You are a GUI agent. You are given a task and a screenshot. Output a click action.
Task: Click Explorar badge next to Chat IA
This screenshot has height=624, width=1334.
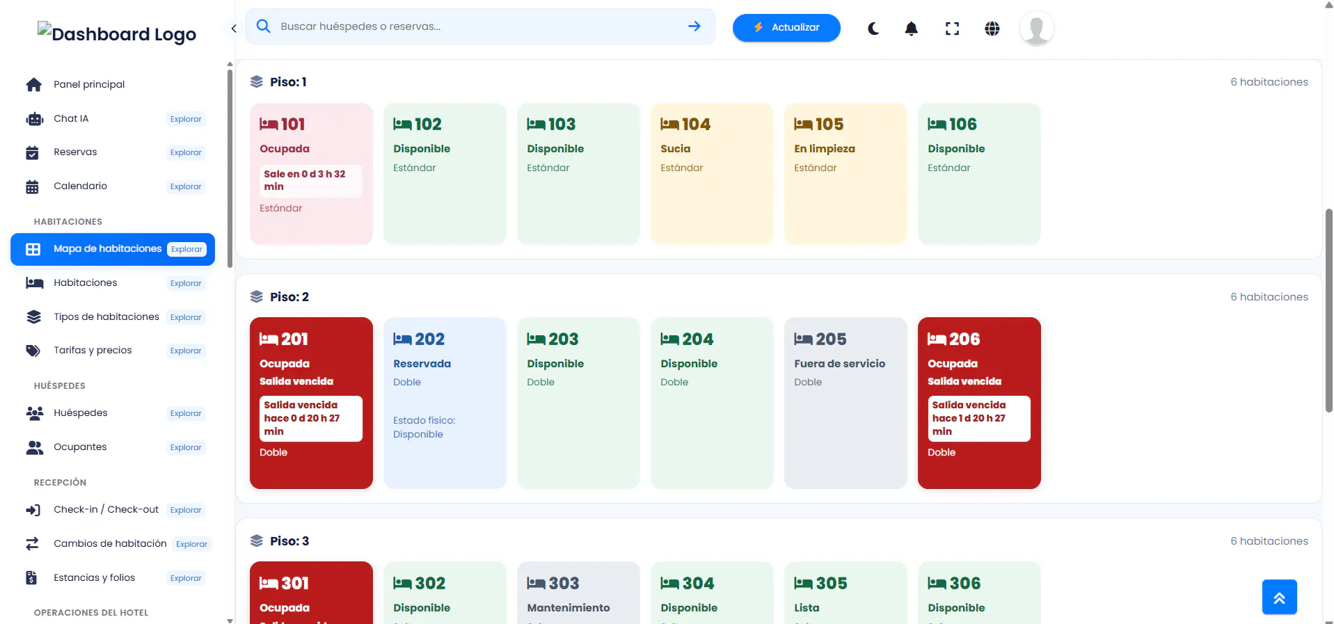coord(186,119)
